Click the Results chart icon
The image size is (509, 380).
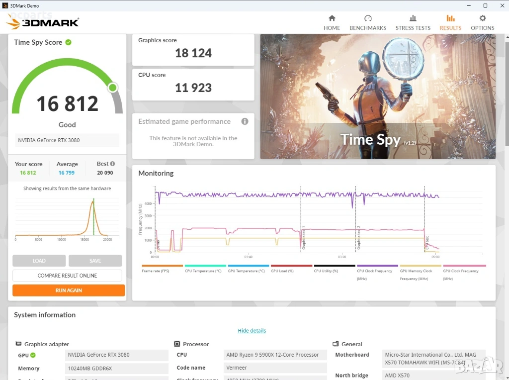point(450,18)
